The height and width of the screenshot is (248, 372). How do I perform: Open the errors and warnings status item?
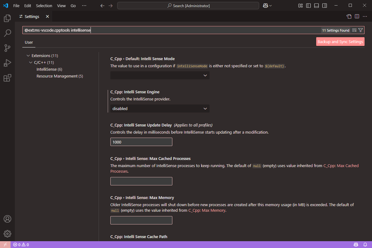tap(21, 245)
